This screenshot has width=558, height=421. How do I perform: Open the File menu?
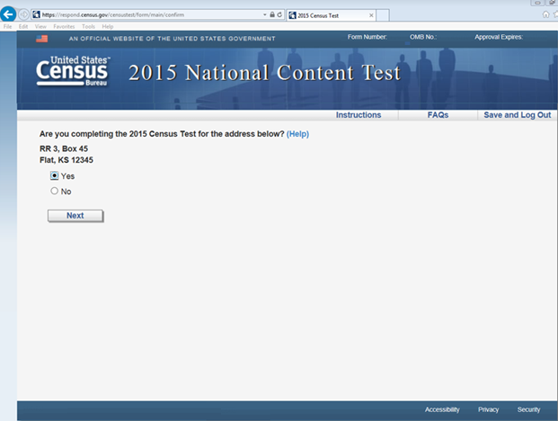pyautogui.click(x=7, y=26)
